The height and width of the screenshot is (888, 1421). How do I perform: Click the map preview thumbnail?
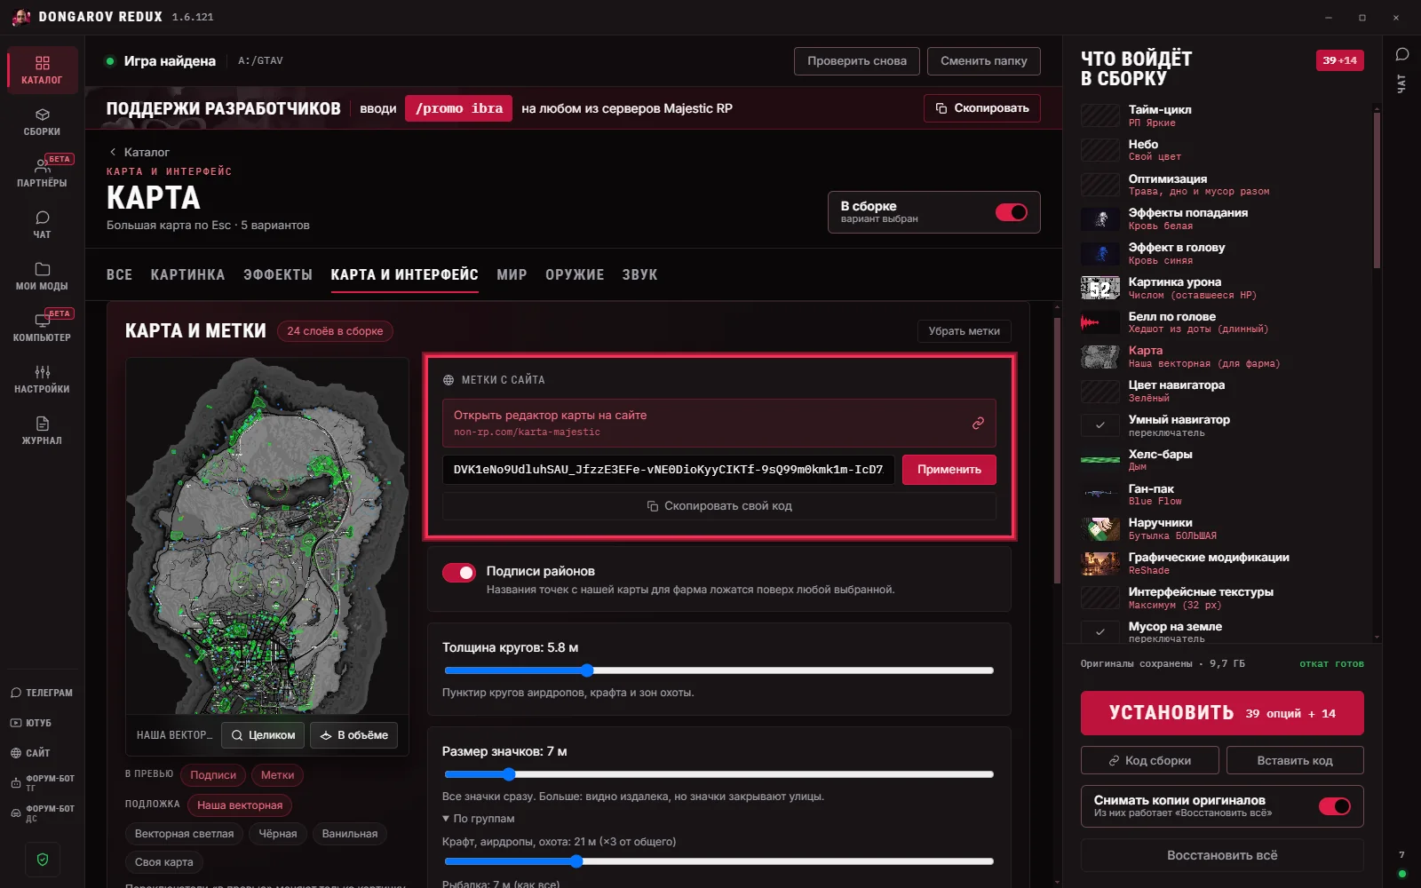click(266, 535)
